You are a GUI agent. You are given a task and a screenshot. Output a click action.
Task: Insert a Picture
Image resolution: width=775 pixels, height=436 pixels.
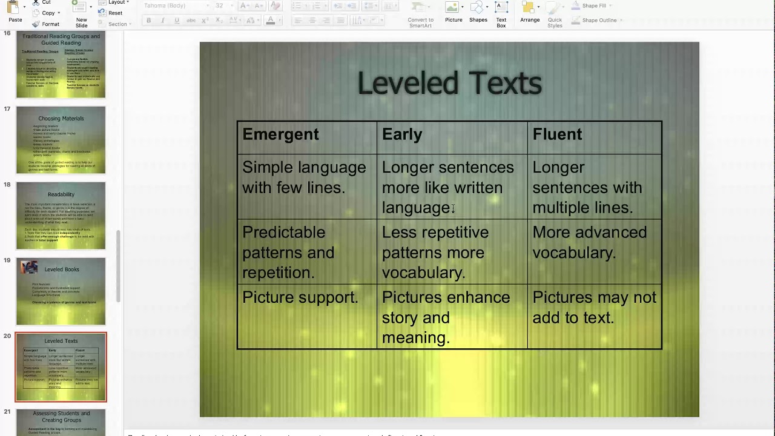453,12
